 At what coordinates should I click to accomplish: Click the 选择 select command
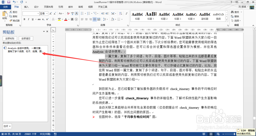(x=236, y=21)
